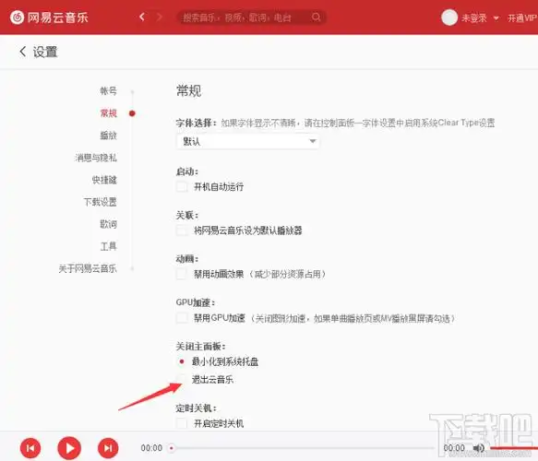The image size is (538, 461).
Task: Select the 工具 settings section
Action: click(108, 246)
